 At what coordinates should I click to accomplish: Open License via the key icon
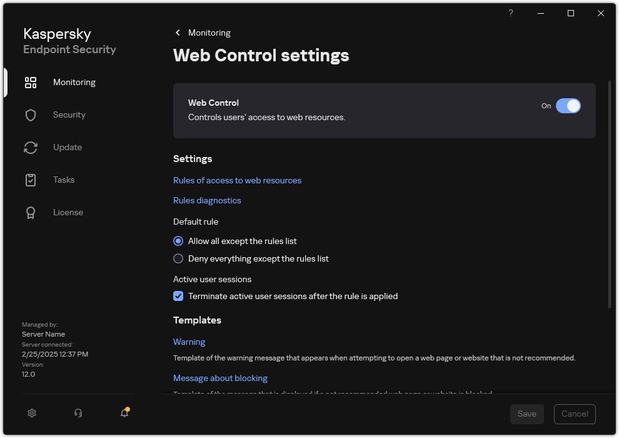coord(31,212)
